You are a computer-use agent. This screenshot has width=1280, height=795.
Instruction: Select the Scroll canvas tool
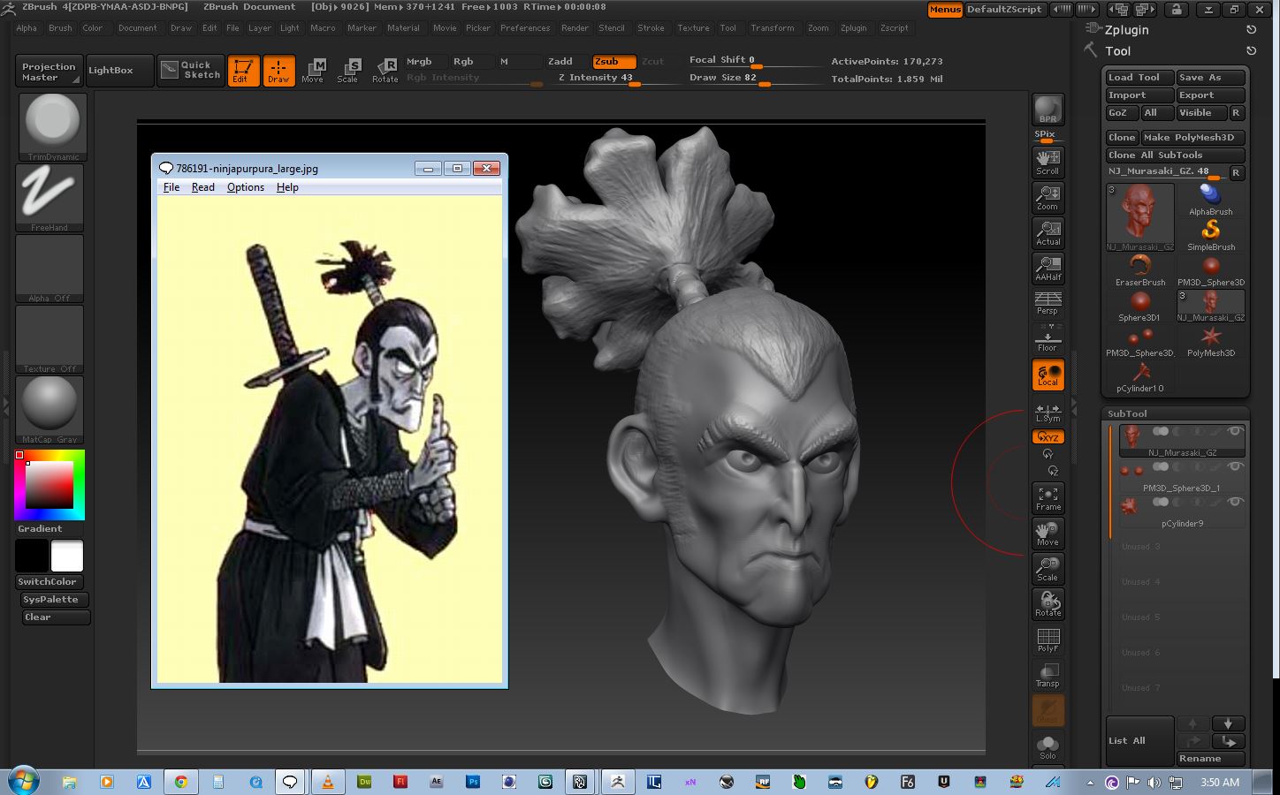(1048, 162)
